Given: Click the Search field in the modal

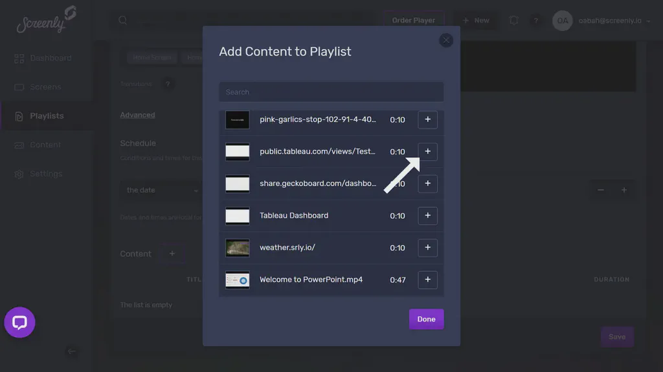Looking at the screenshot, I should (x=331, y=92).
